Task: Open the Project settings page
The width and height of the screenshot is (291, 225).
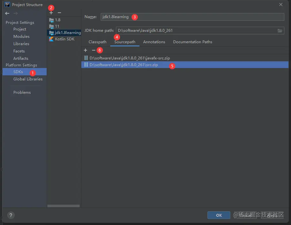Action: (20, 29)
